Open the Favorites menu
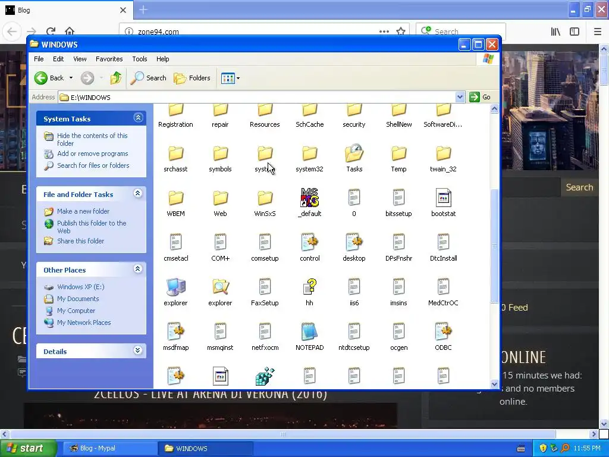 pos(109,59)
